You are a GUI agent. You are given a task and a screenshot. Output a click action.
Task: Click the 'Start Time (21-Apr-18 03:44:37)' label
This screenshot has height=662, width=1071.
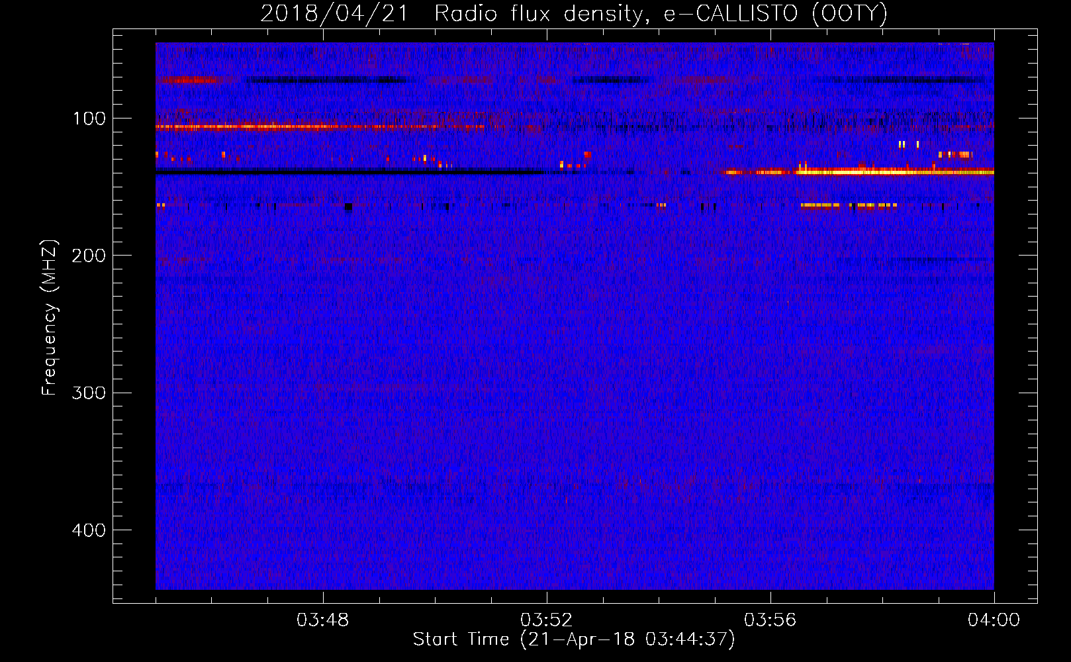[574, 639]
